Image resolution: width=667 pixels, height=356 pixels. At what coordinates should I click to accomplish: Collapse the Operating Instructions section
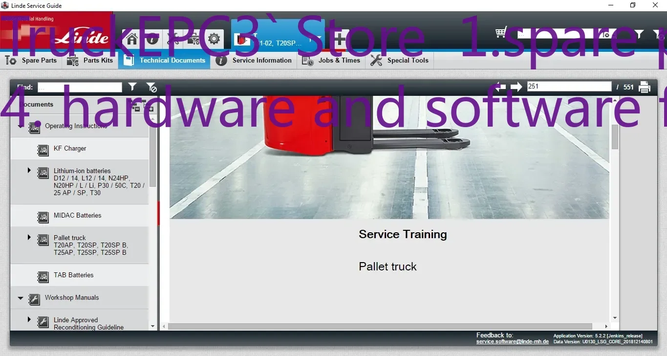[21, 126]
